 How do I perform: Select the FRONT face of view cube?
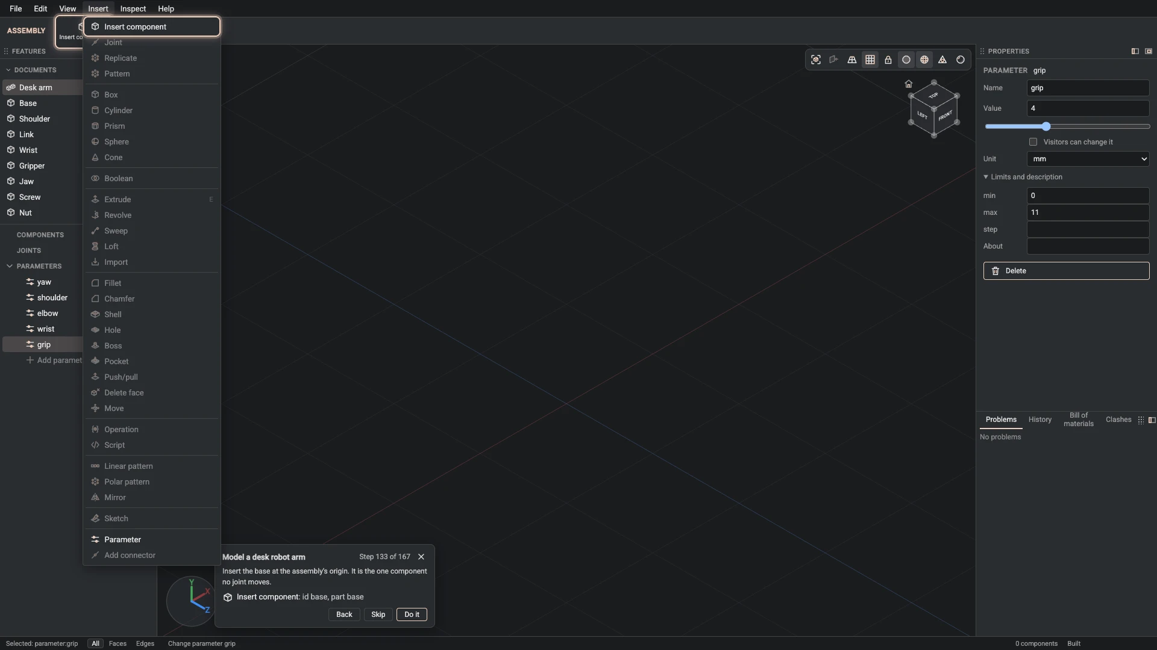coord(945,116)
